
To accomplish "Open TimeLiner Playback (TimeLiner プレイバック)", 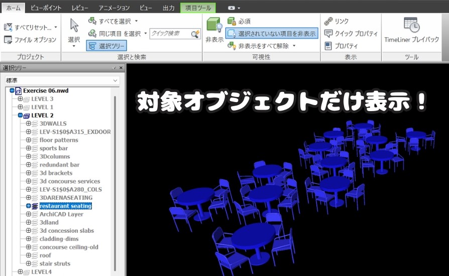I will coord(411,30).
